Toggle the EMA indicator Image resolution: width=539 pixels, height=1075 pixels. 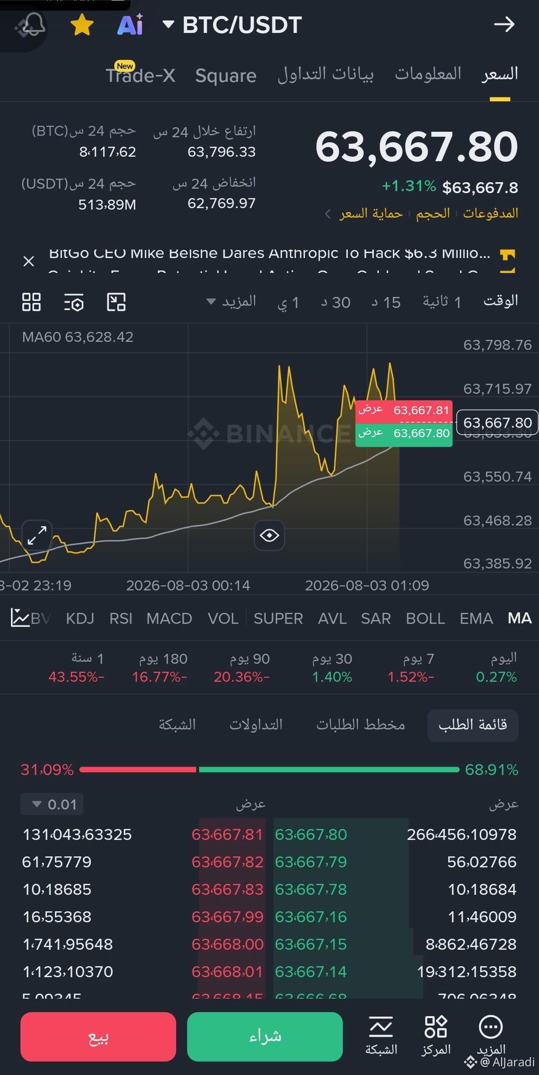476,618
